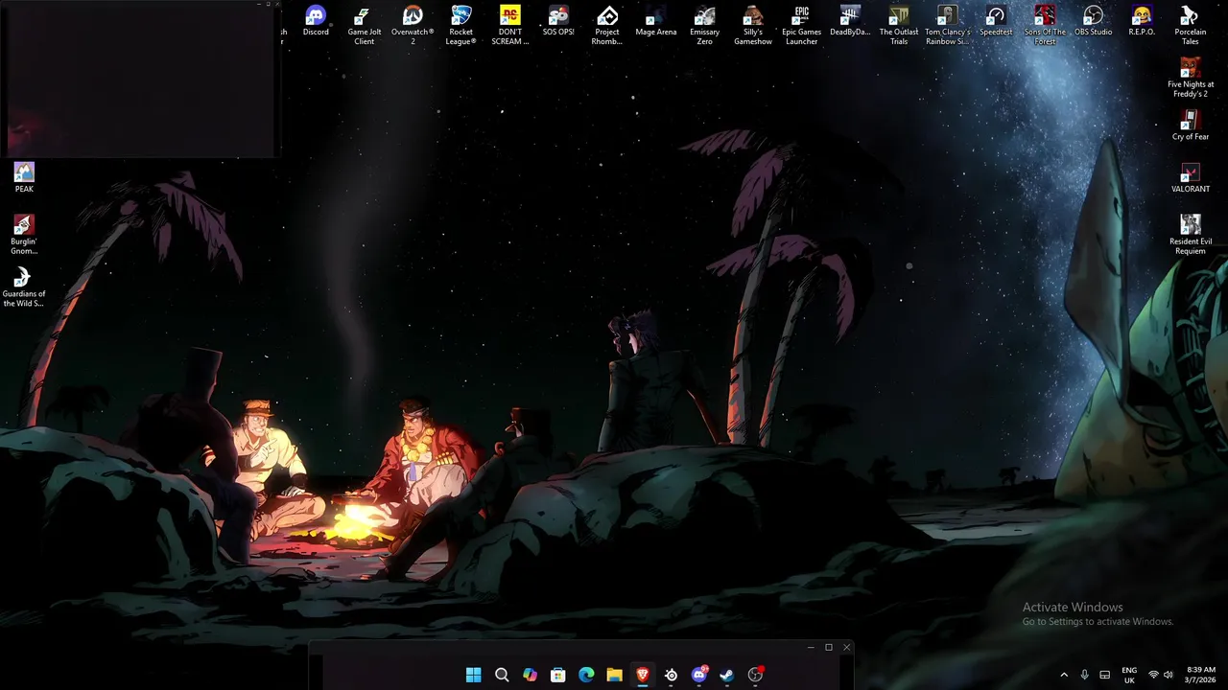Open the Wi-Fi network tray icon
Viewport: 1228px width, 690px height.
click(x=1153, y=675)
